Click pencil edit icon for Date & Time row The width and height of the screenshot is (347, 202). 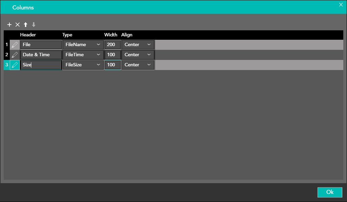point(15,55)
